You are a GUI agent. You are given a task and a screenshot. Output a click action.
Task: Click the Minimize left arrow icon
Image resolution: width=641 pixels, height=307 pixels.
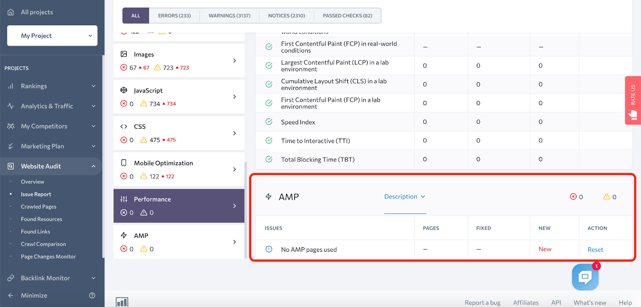pyautogui.click(x=11, y=295)
